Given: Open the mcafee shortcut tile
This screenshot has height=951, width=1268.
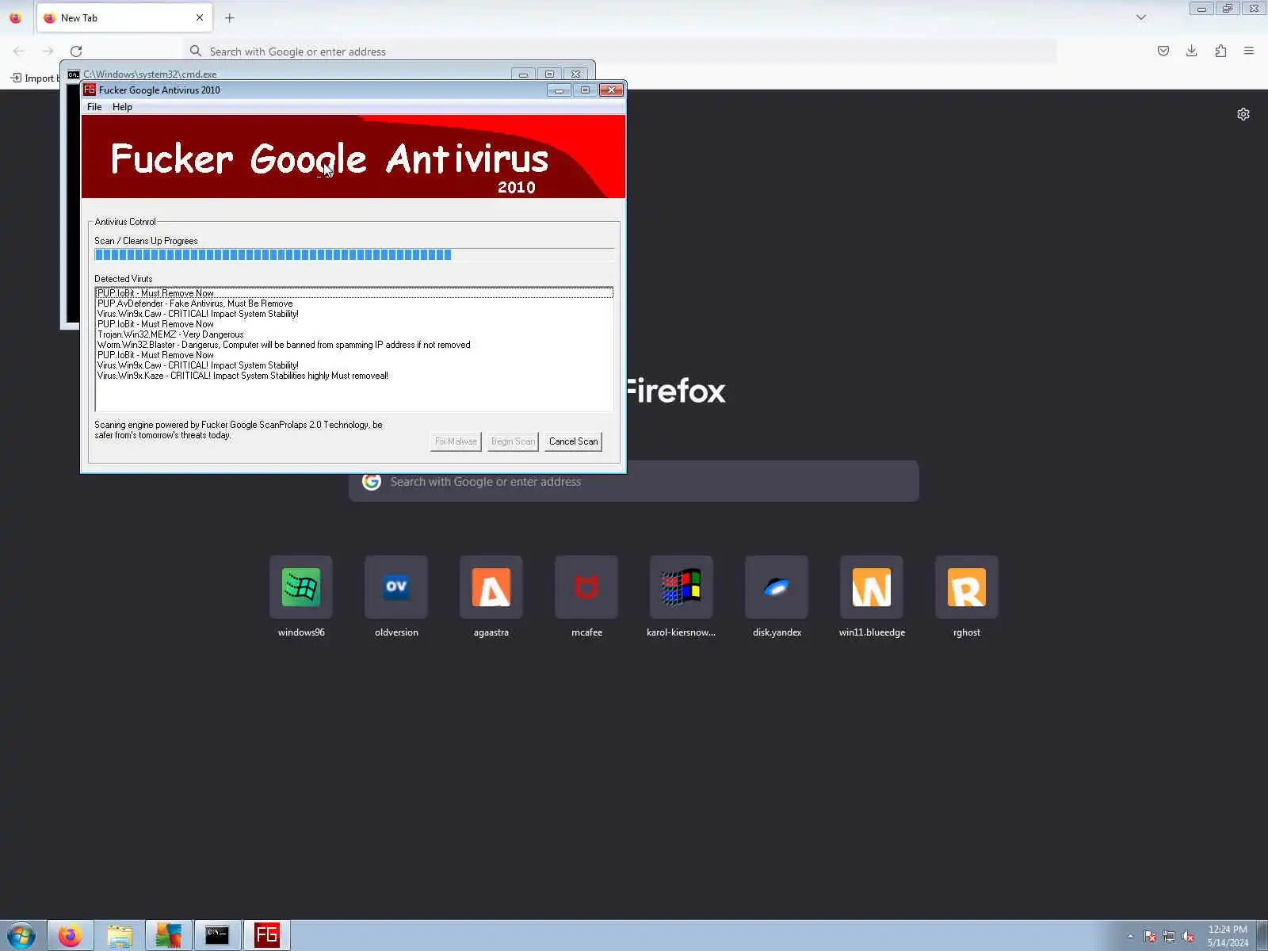Looking at the screenshot, I should [586, 587].
